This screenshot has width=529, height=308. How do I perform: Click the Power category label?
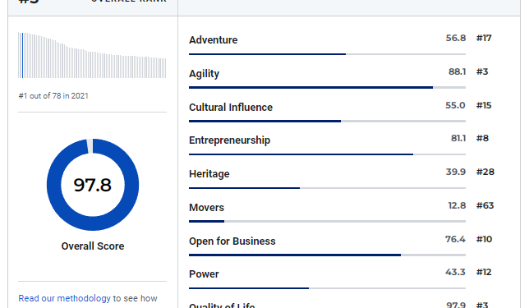point(204,274)
